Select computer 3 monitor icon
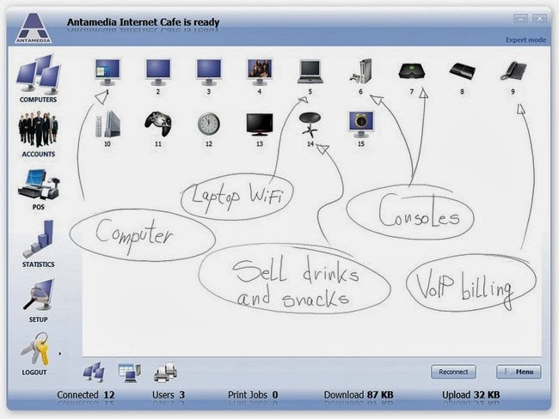The height and width of the screenshot is (419, 559). coord(209,72)
